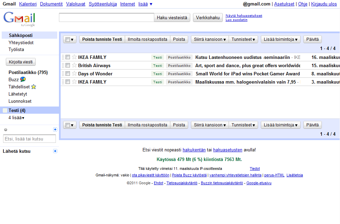Open the Postilaatikko (795) folder
Image resolution: width=340 pixels, height=224 pixels.
coord(28,72)
